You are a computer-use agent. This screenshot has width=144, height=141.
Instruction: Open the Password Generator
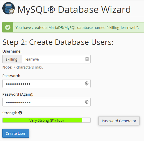tap(119, 121)
